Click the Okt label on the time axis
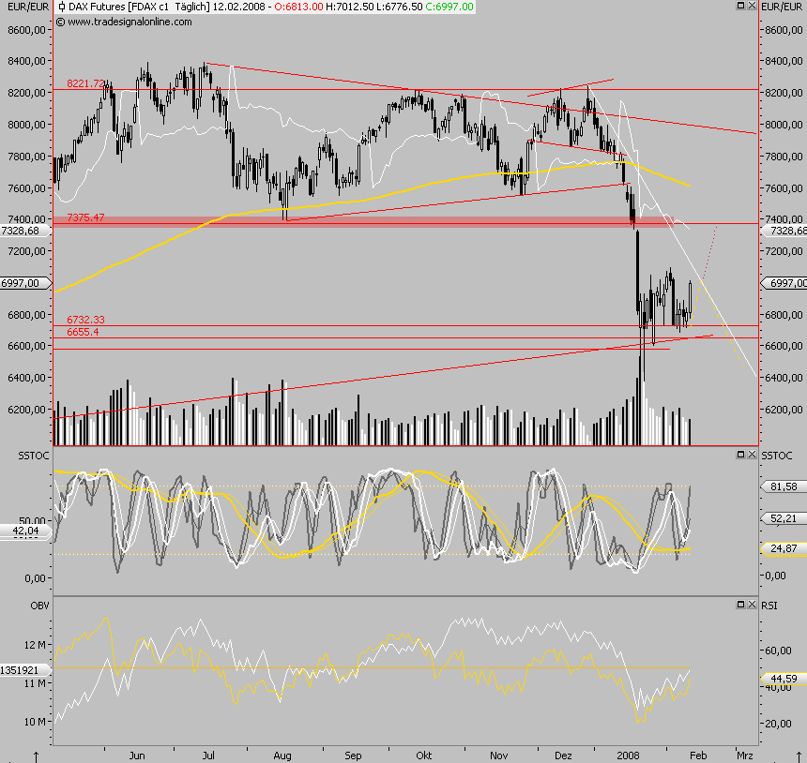The height and width of the screenshot is (763, 807). tap(423, 756)
